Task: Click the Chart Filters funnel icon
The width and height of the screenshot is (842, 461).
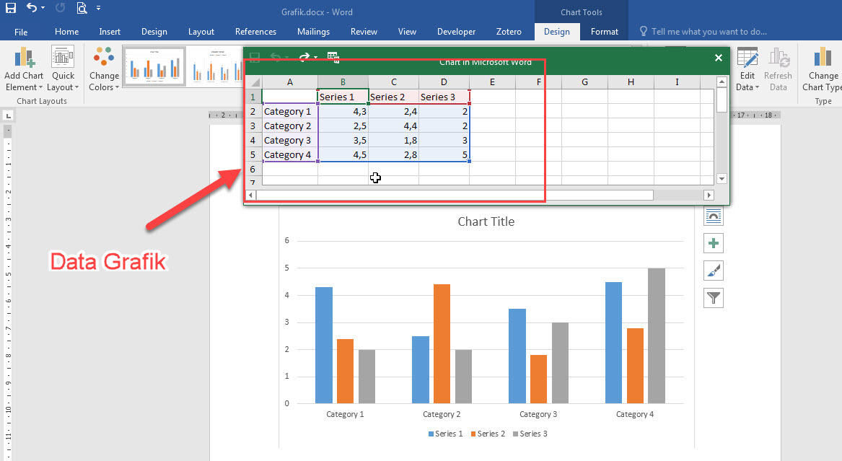Action: 713,297
